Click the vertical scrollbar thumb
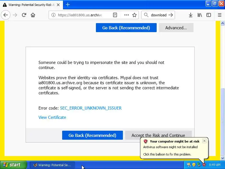Image resolution: width=225 pixels, height=169 pixels. click(x=222, y=122)
